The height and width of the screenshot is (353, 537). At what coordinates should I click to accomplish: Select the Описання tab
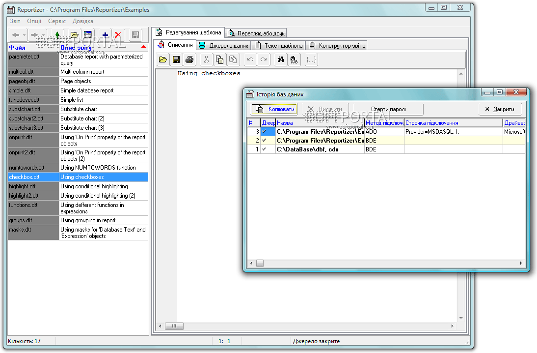(175, 45)
